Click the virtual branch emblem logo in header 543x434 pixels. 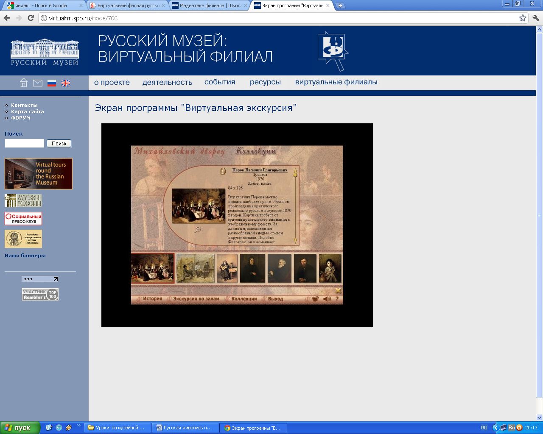pos(333,51)
